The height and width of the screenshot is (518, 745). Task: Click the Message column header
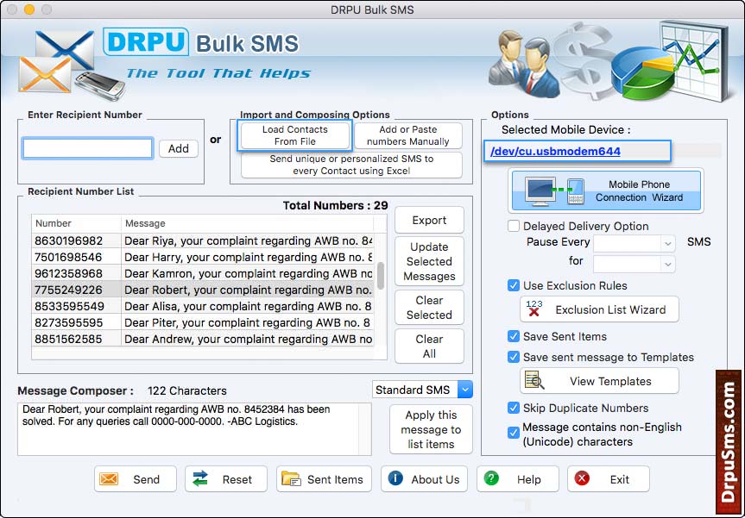point(247,223)
